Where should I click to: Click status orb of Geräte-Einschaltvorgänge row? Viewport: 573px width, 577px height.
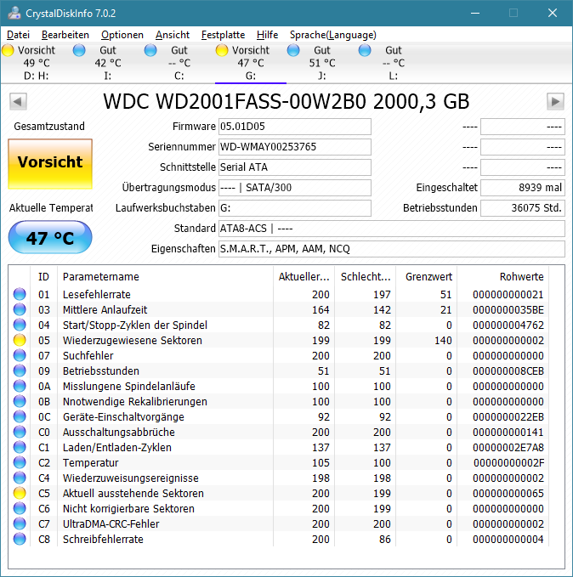coord(20,416)
